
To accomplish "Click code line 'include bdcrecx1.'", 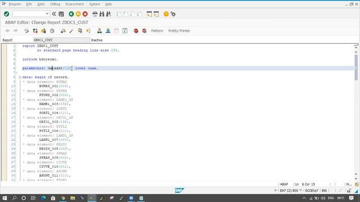I will click(x=40, y=59).
